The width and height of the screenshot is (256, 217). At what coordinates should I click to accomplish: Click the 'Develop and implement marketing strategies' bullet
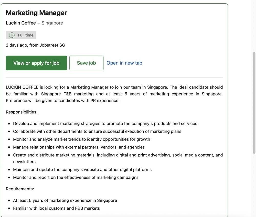click(105, 124)
